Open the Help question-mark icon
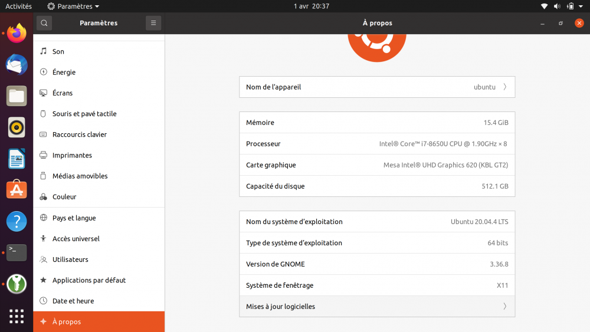 coord(17,221)
